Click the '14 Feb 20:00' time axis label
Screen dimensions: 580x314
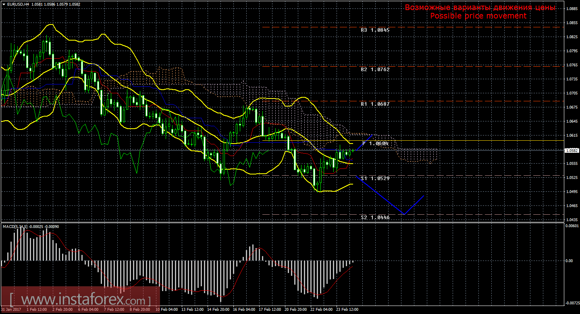[x=218, y=310]
